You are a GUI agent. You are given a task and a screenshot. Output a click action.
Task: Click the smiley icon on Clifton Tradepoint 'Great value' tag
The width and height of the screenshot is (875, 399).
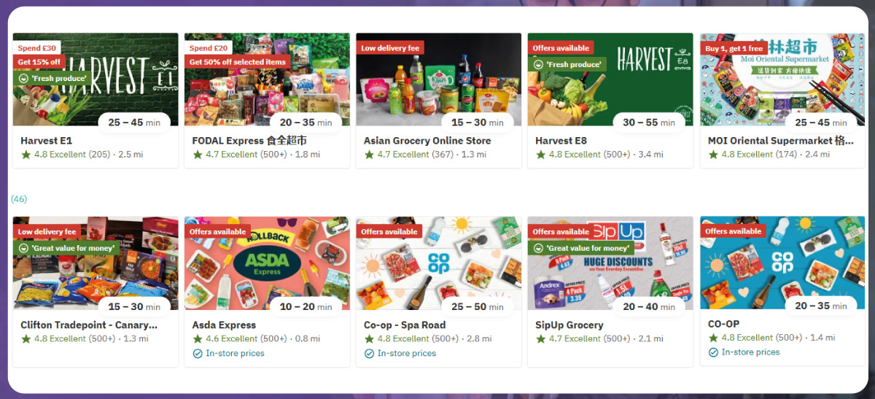pyautogui.click(x=24, y=248)
